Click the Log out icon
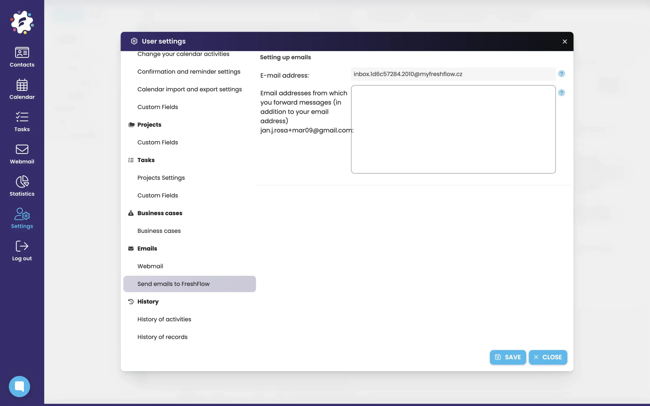Image resolution: width=650 pixels, height=406 pixels. [22, 250]
